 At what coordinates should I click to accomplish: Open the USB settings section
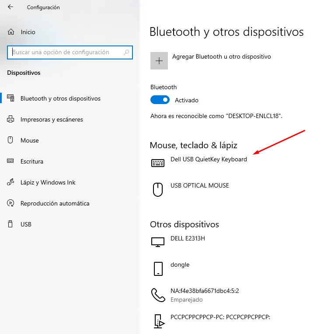[x=26, y=224]
